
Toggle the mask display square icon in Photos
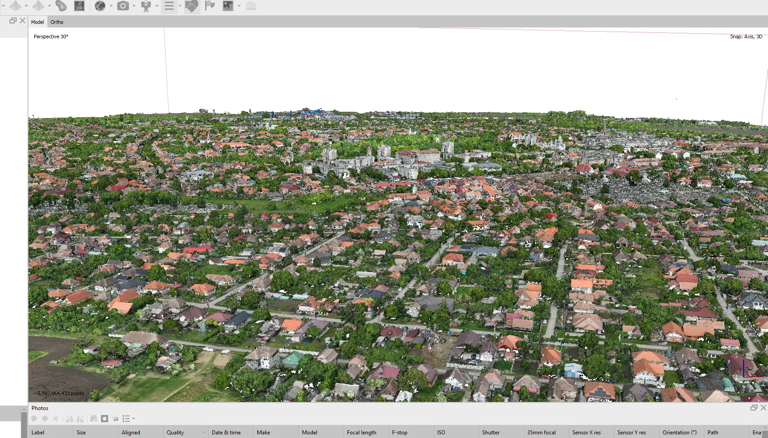(105, 419)
